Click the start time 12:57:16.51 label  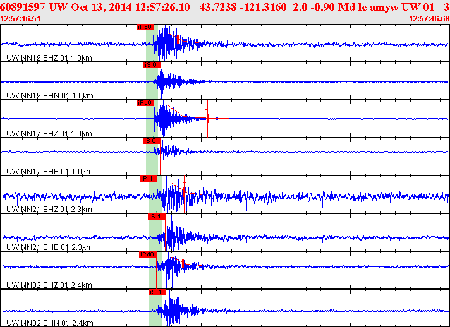20,19
